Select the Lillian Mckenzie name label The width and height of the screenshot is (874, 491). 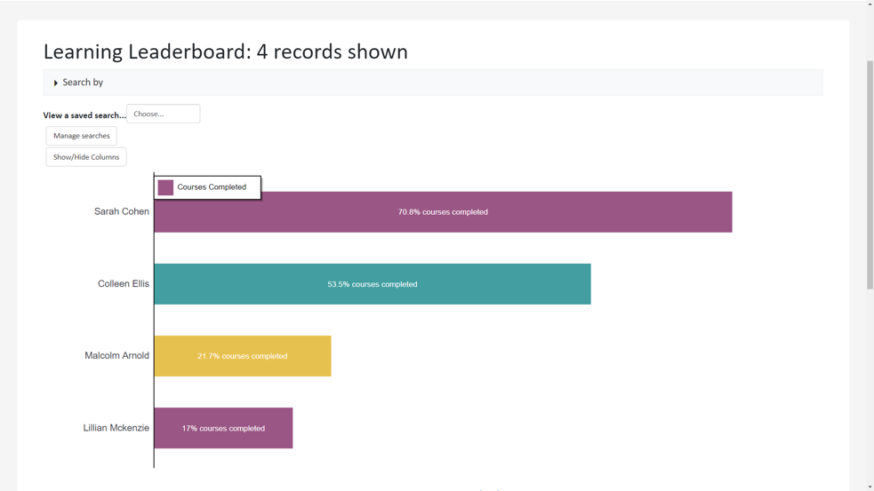point(116,428)
